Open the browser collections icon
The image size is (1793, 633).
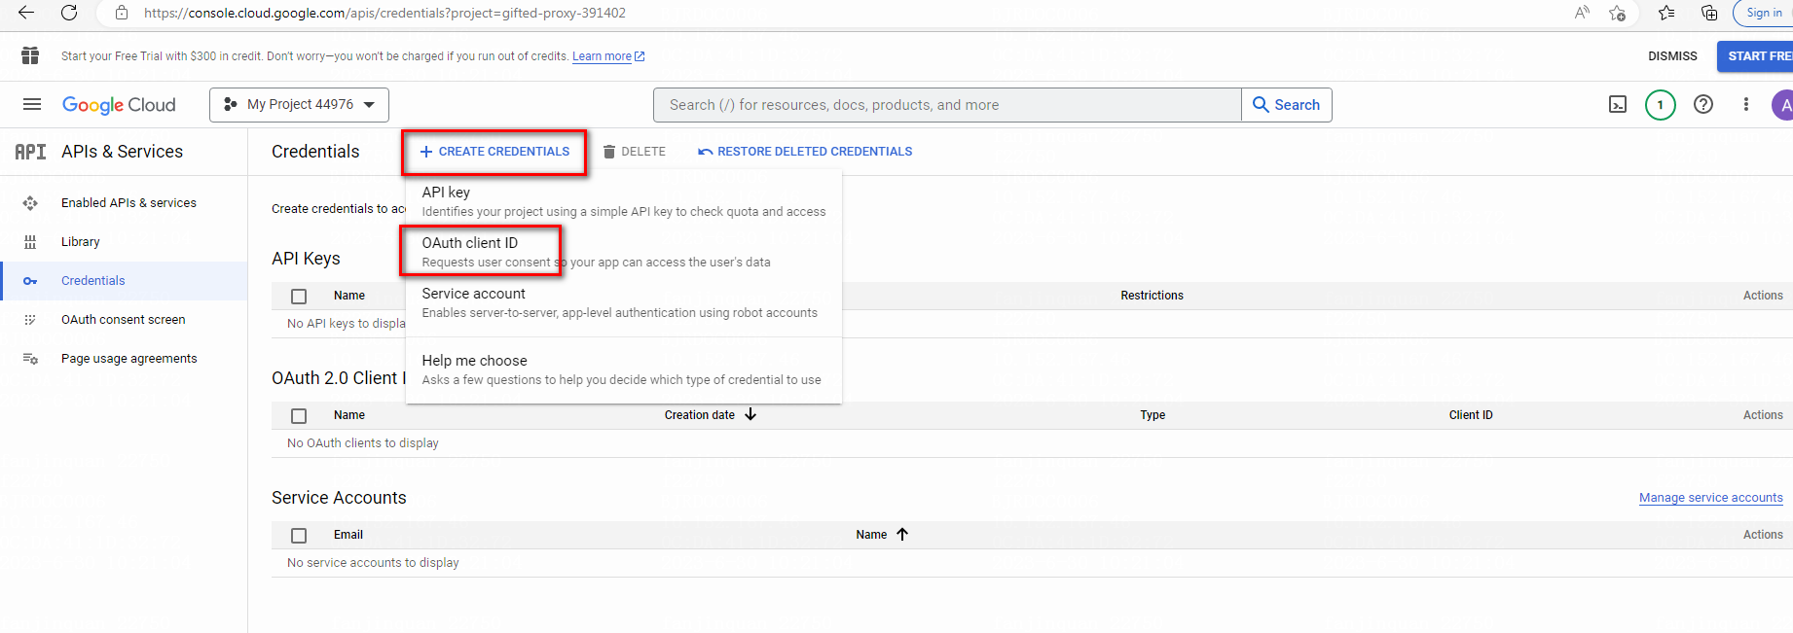click(x=1709, y=13)
